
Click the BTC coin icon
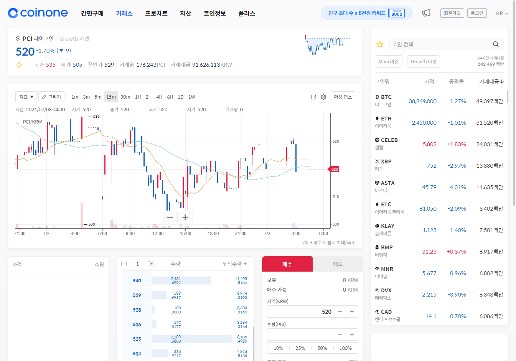point(377,97)
